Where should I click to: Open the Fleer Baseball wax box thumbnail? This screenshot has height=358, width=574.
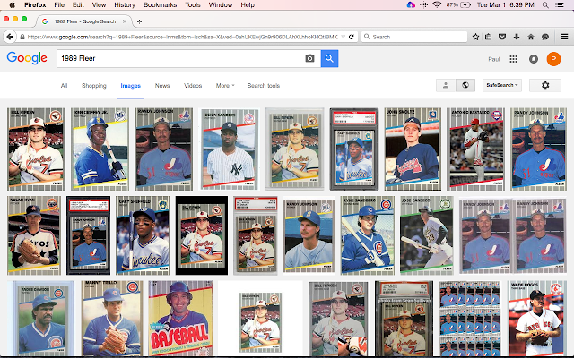click(x=180, y=319)
